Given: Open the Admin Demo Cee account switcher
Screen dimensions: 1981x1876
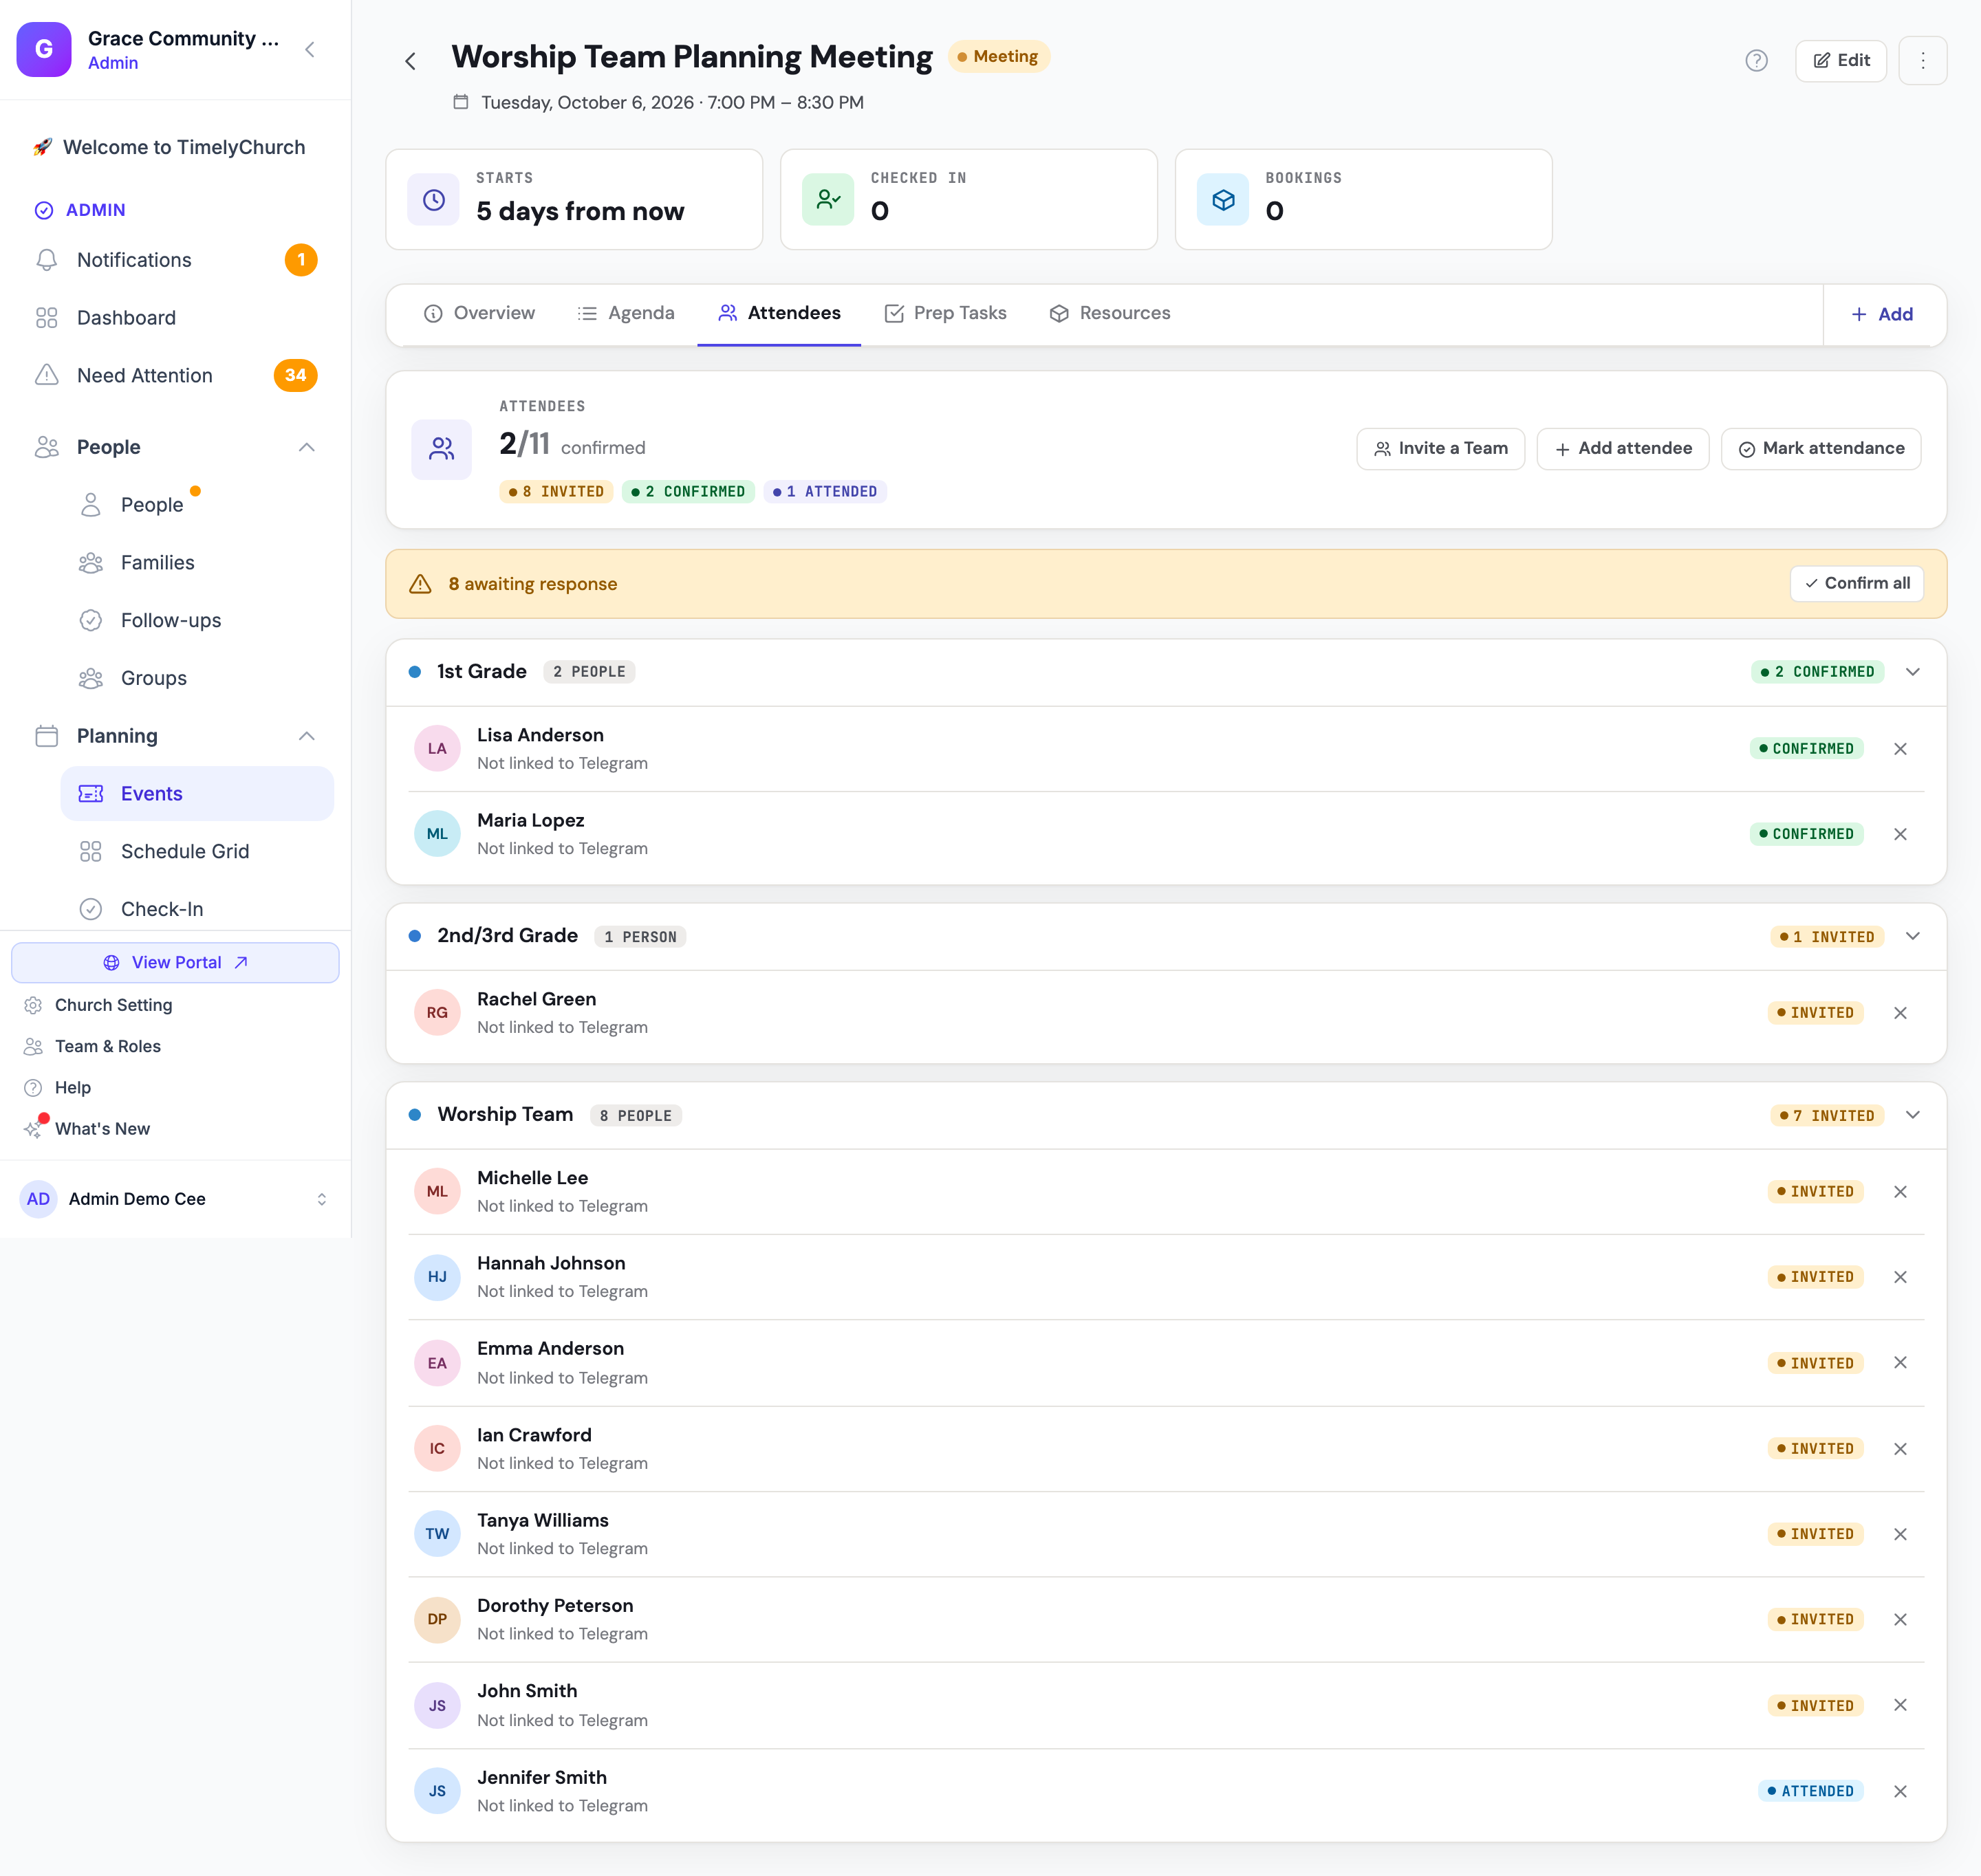Looking at the screenshot, I should tap(175, 1198).
